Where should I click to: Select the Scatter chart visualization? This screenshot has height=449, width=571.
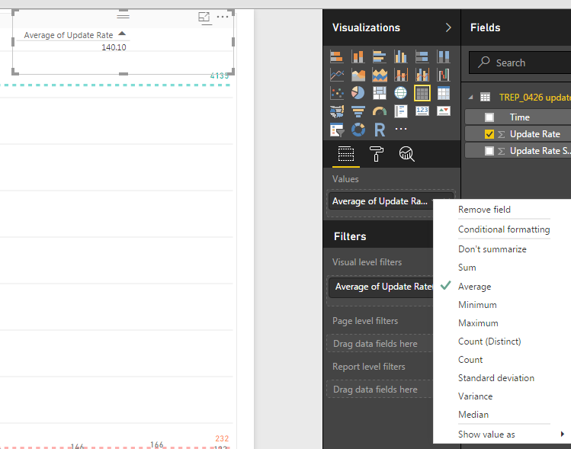click(336, 93)
